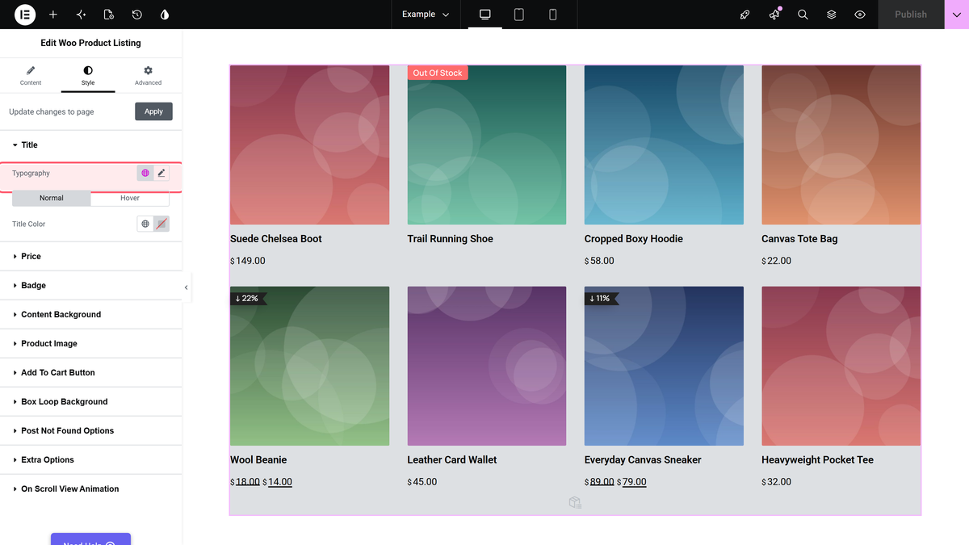Image resolution: width=969 pixels, height=545 pixels.
Task: Open the What's New megaphone icon
Action: tap(774, 15)
